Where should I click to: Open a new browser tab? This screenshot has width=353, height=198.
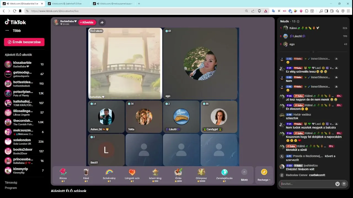[x=139, y=4]
